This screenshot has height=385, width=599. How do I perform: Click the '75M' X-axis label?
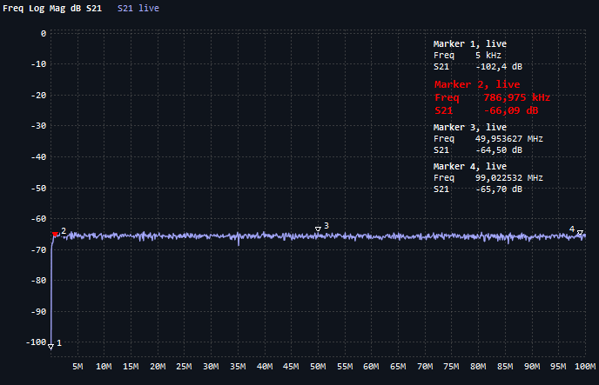452,367
